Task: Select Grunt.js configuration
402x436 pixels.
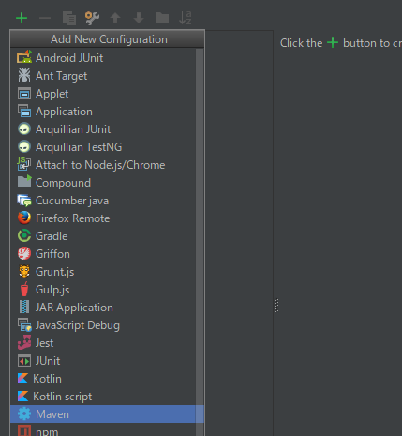Action: click(x=103, y=272)
